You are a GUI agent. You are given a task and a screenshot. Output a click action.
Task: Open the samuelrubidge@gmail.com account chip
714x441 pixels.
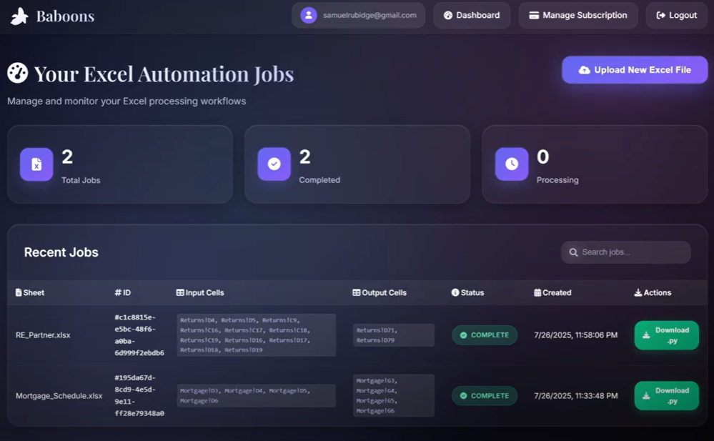358,15
